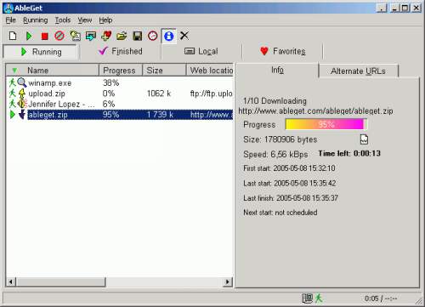
Task: Switch to the Finished tab
Action: tap(121, 51)
